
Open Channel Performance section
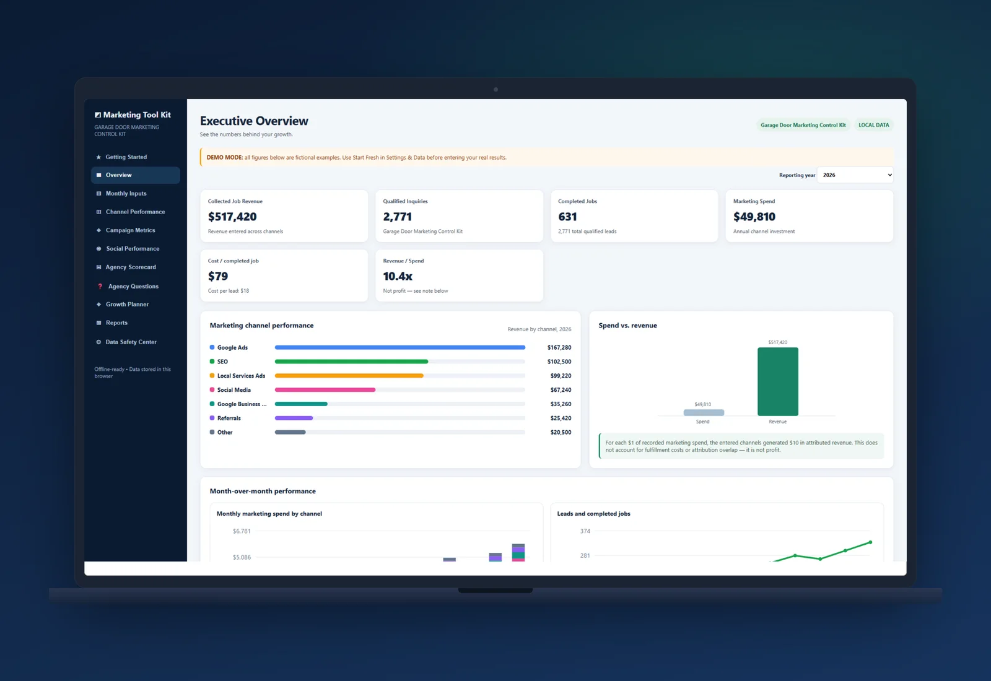(136, 212)
